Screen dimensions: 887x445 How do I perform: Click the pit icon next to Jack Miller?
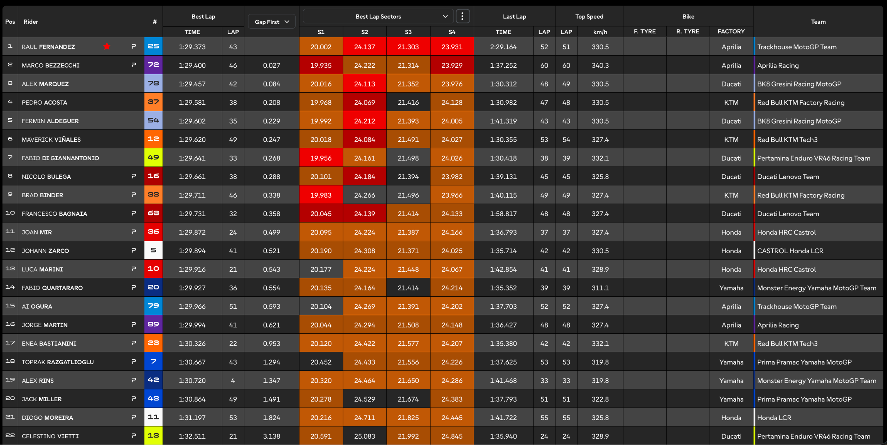point(134,399)
